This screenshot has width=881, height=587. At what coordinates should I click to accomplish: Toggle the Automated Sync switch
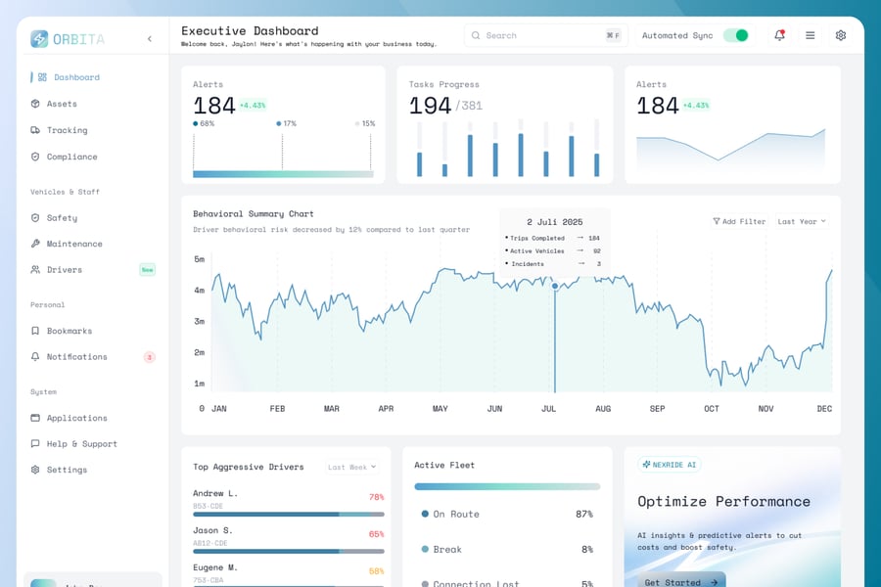point(735,35)
